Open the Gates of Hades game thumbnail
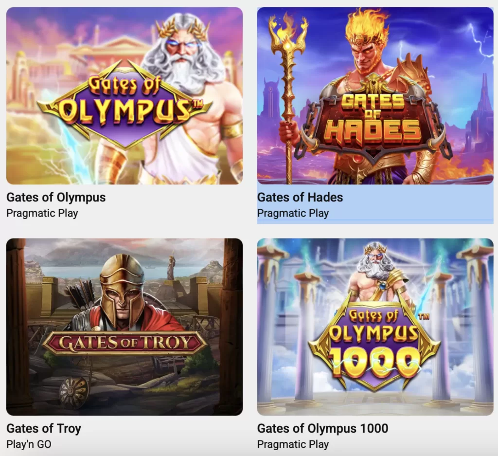Screen dimensions: 498x456 pos(375,96)
